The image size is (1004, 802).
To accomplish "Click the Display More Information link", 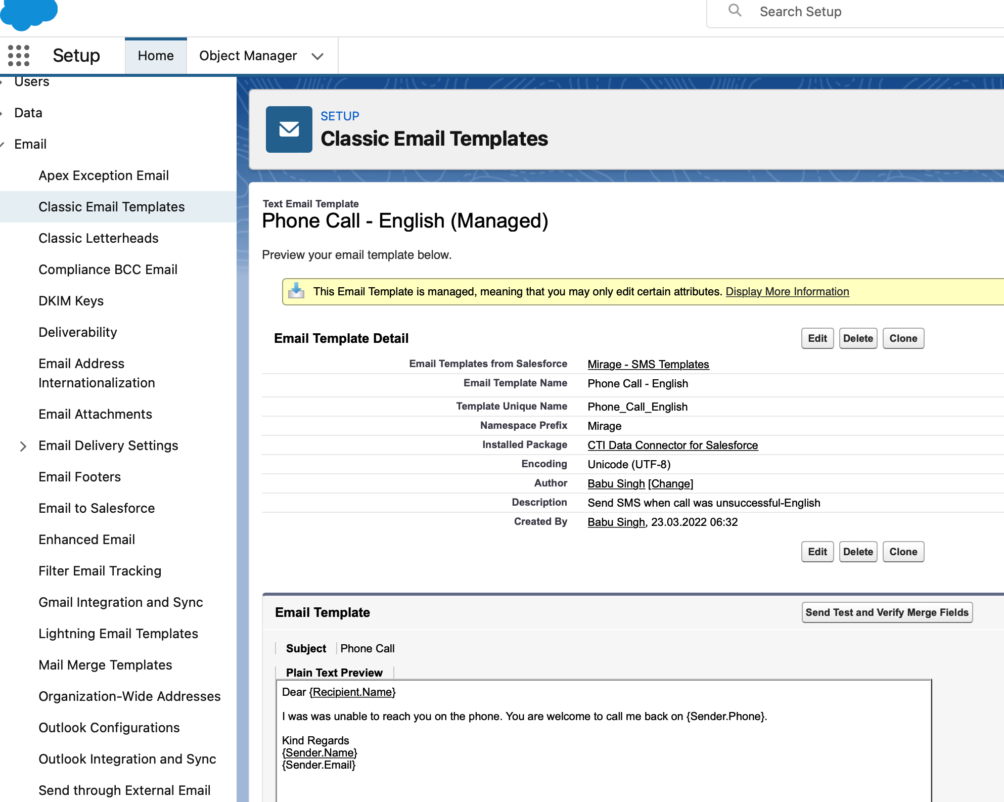I will pos(787,292).
